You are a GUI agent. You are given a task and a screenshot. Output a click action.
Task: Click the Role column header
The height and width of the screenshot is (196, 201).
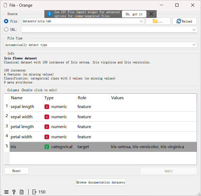[93, 98]
